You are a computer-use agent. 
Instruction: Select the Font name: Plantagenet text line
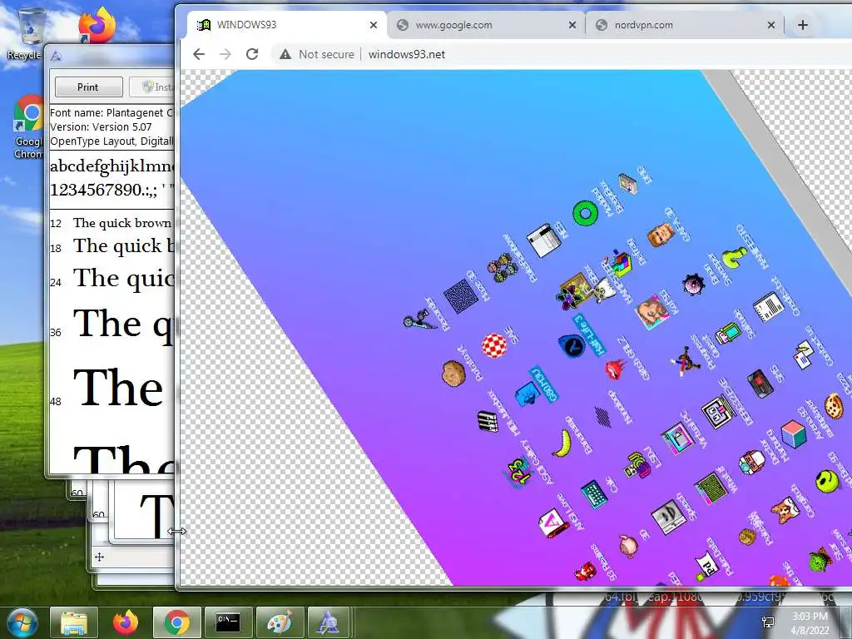tap(111, 112)
